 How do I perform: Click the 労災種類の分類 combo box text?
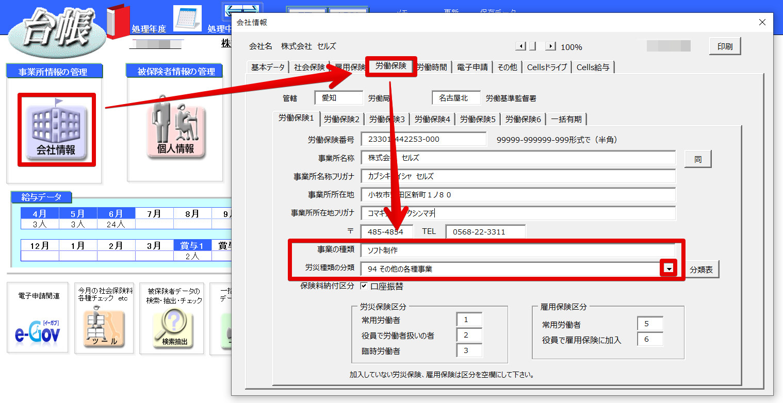(512, 269)
